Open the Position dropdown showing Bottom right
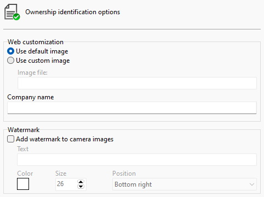 [x=185, y=184]
